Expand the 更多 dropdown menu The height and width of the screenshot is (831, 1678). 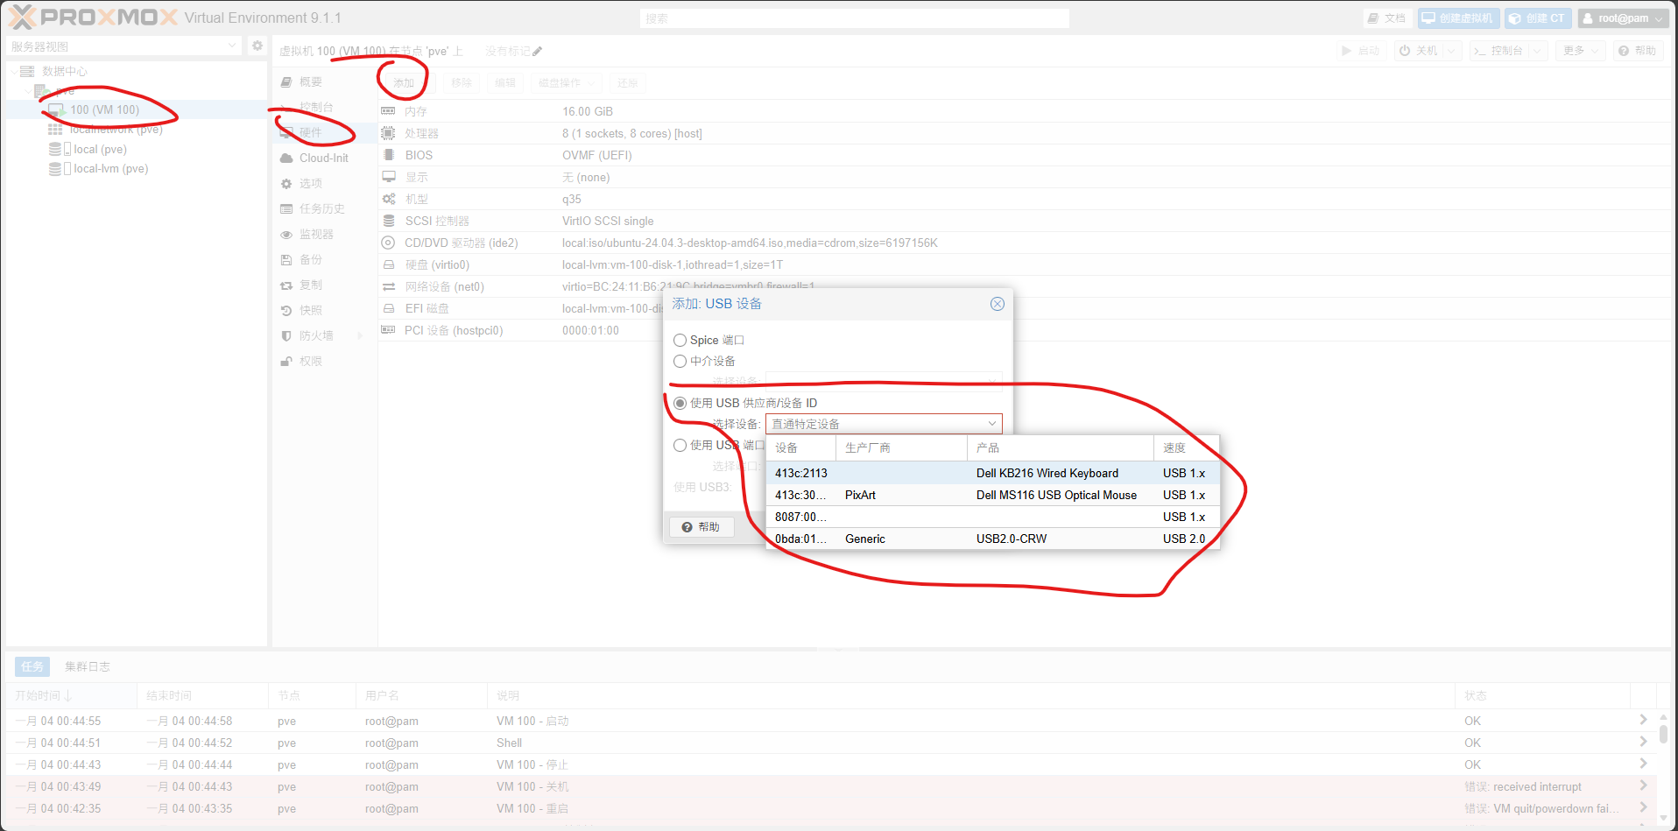pos(1581,51)
